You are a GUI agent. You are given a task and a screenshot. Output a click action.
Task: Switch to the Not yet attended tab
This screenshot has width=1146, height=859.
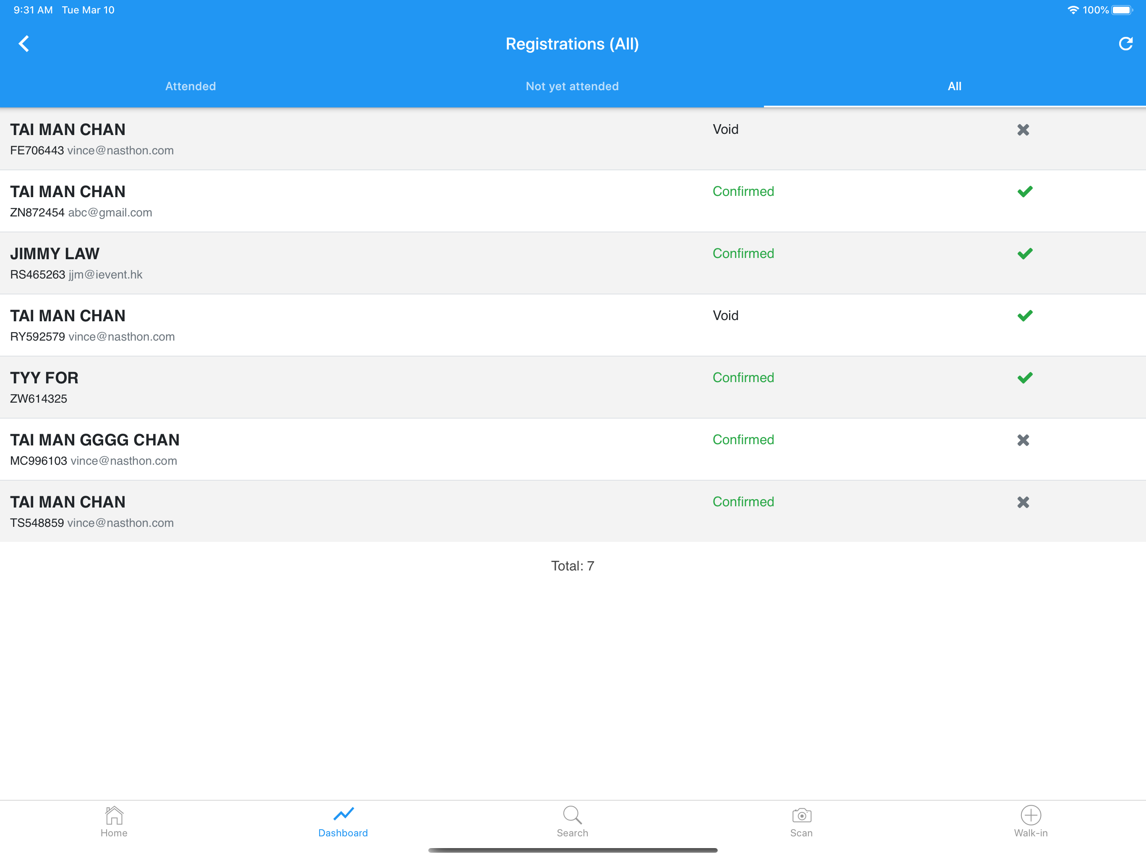pyautogui.click(x=573, y=86)
